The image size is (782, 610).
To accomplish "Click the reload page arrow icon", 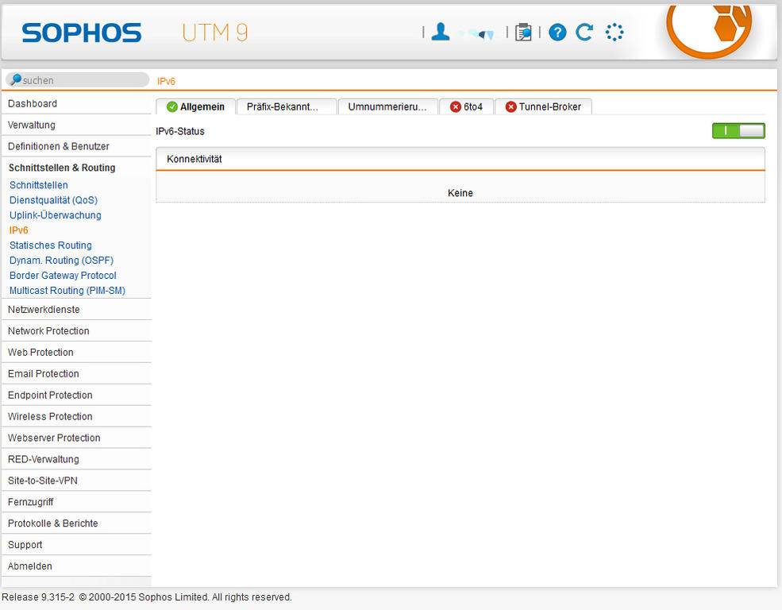I will pyautogui.click(x=584, y=33).
